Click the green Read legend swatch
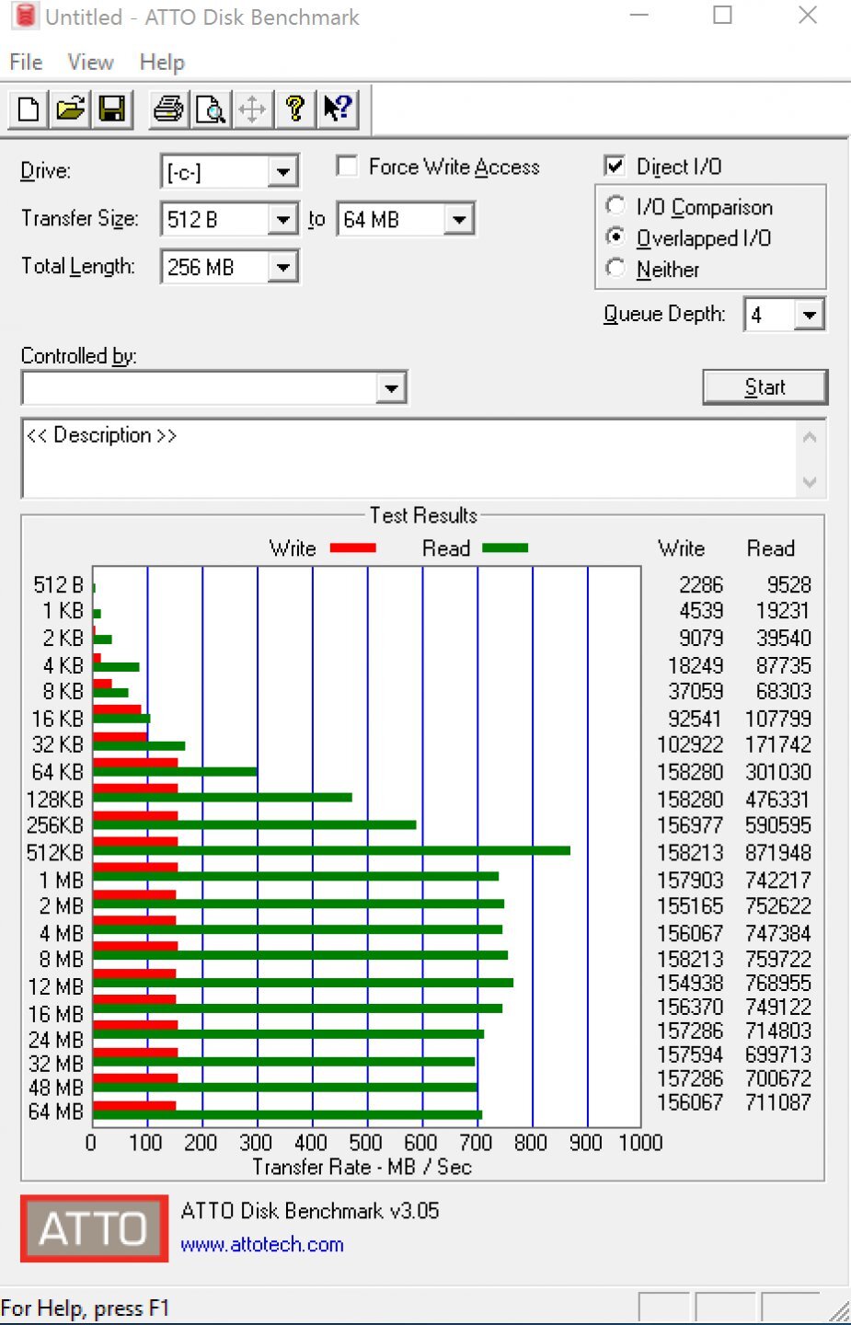Screen dimensions: 851x1325 click(x=505, y=547)
